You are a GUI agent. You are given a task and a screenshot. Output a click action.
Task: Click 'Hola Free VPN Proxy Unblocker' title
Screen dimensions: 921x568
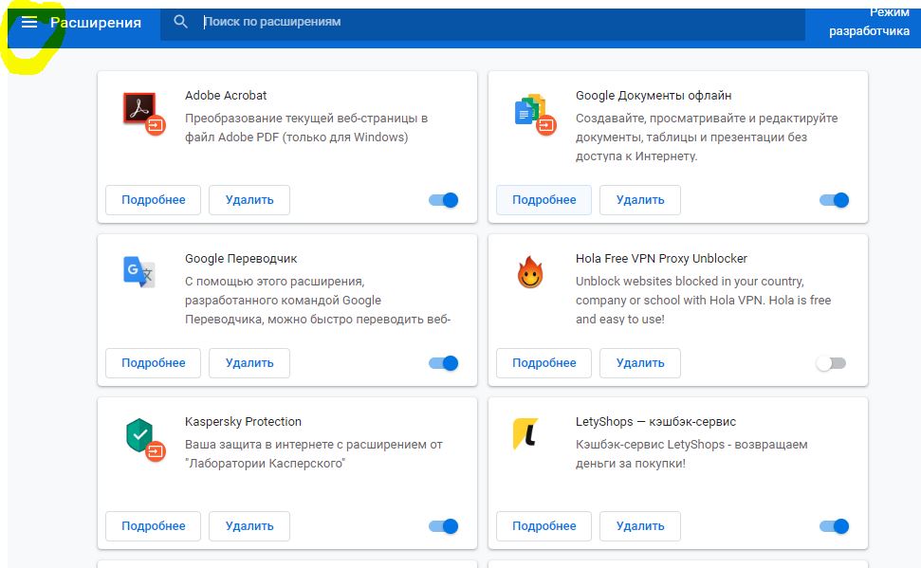point(661,259)
